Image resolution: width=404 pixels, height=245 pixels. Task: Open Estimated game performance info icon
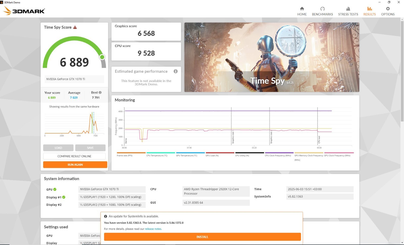(175, 71)
